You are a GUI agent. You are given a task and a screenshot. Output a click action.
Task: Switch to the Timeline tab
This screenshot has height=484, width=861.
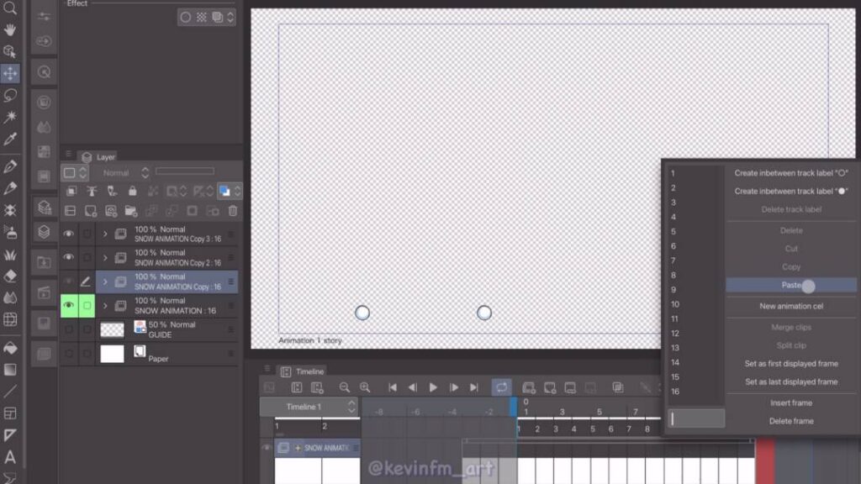coord(304,371)
